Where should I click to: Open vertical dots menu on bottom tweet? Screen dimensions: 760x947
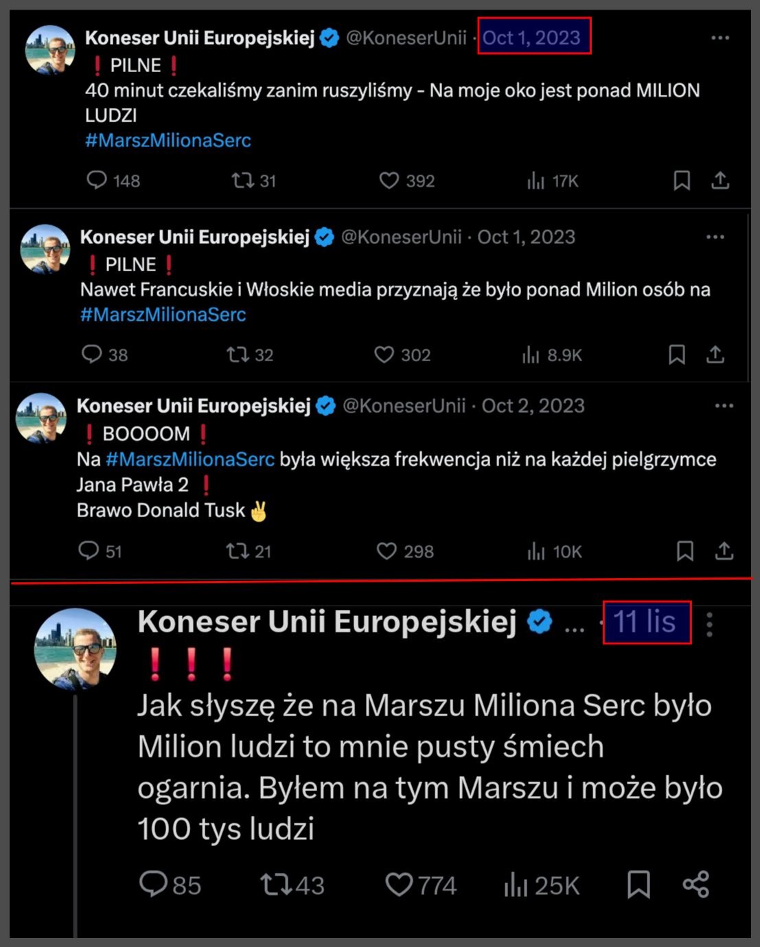(709, 624)
